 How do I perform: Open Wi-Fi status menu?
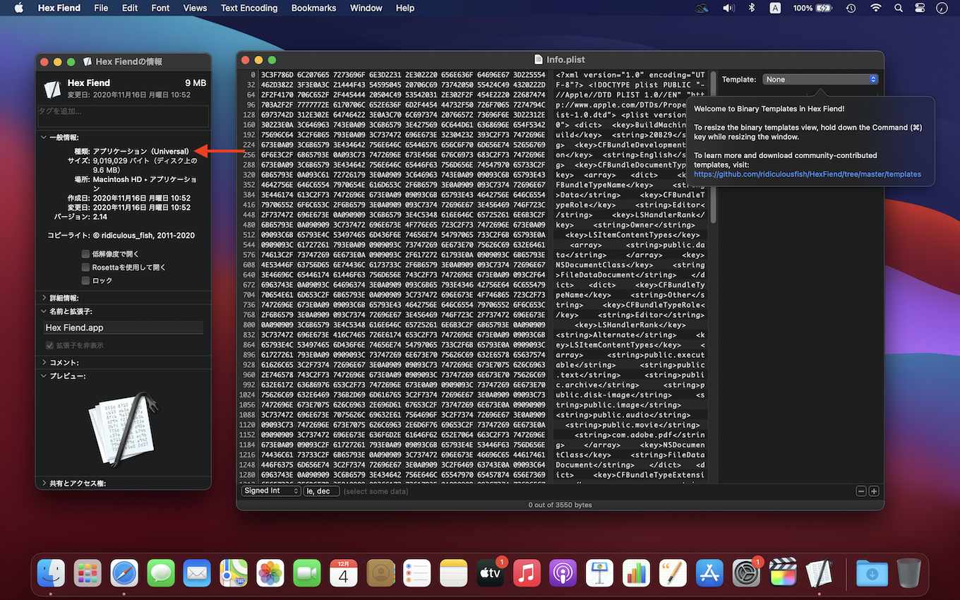point(876,8)
